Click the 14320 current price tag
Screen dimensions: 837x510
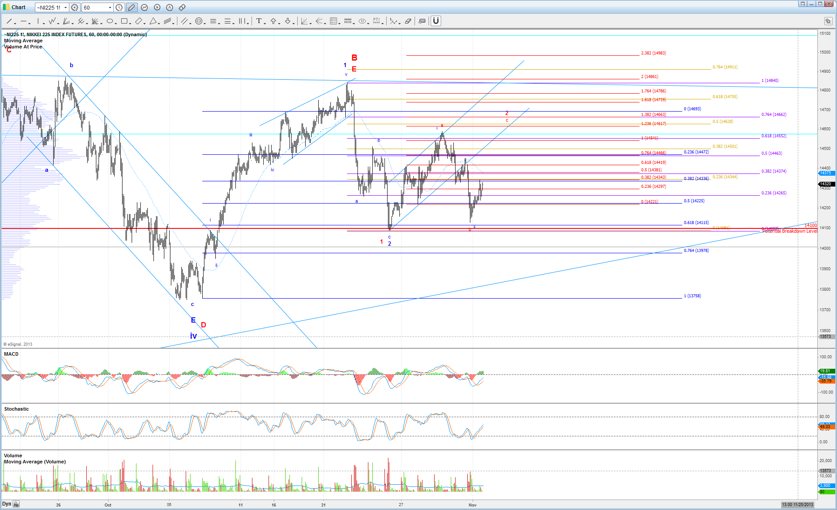[826, 184]
